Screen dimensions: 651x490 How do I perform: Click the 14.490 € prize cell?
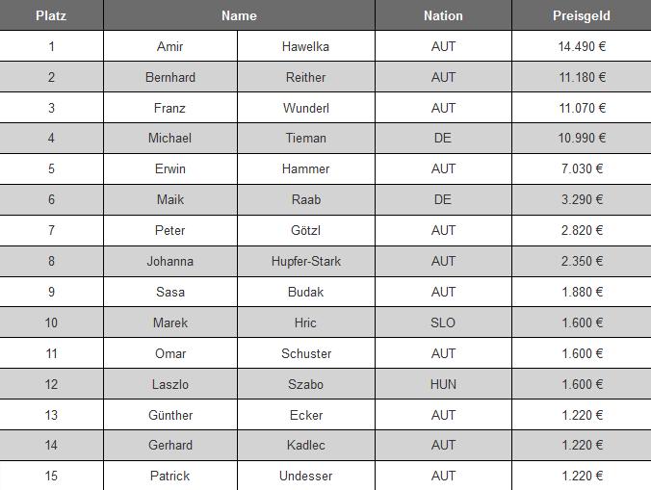click(582, 46)
